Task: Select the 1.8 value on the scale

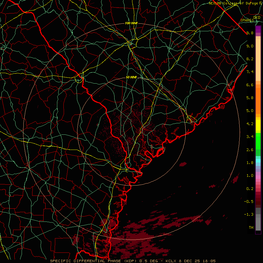Action: coord(250,163)
